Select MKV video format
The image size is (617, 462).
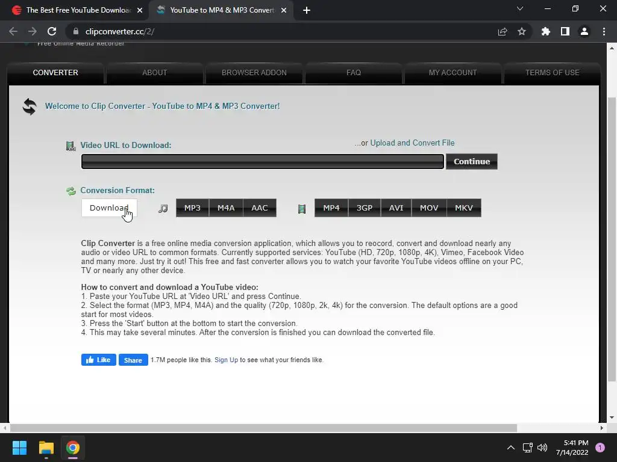[464, 208]
